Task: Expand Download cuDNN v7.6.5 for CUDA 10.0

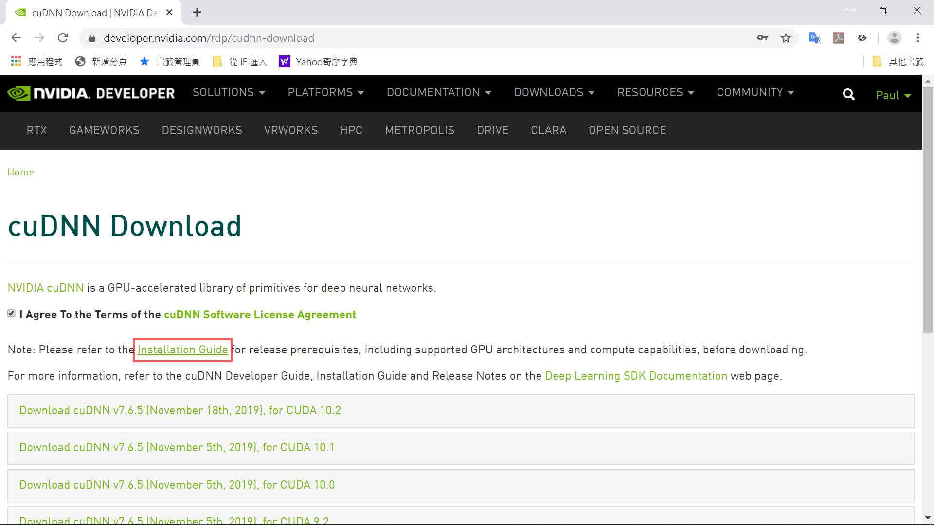Action: coord(461,485)
